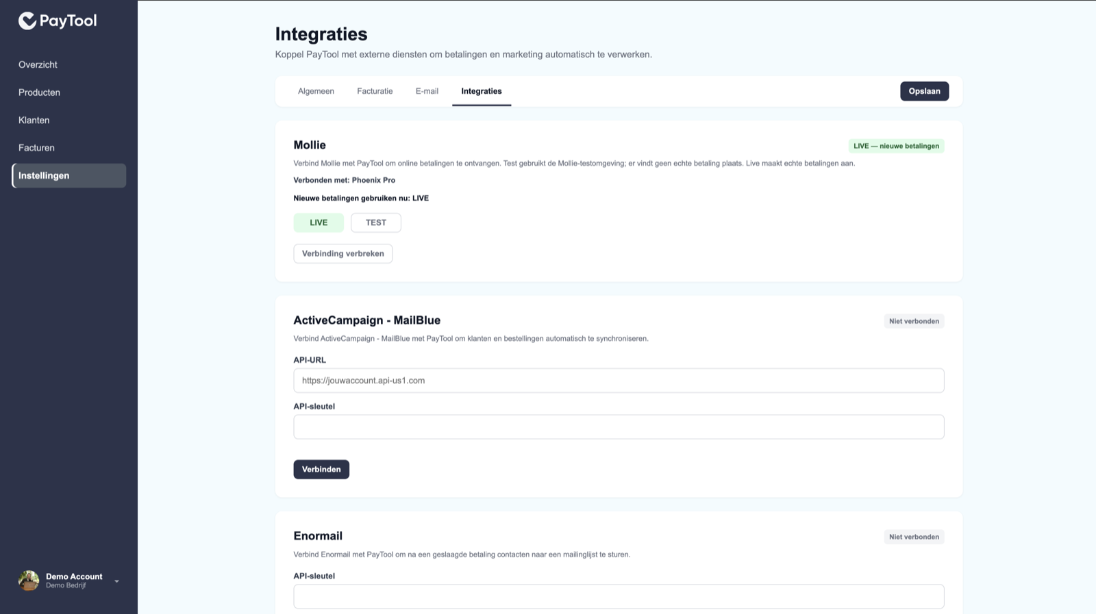Switch to E-mail tab
This screenshot has width=1096, height=614.
pyautogui.click(x=427, y=91)
